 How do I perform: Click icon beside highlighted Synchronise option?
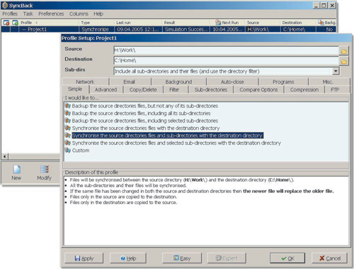tap(68, 136)
